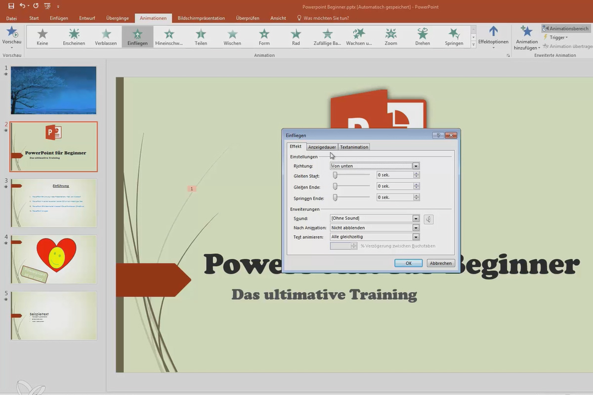Start the animation Vorschau
593x395 pixels.
tap(12, 37)
